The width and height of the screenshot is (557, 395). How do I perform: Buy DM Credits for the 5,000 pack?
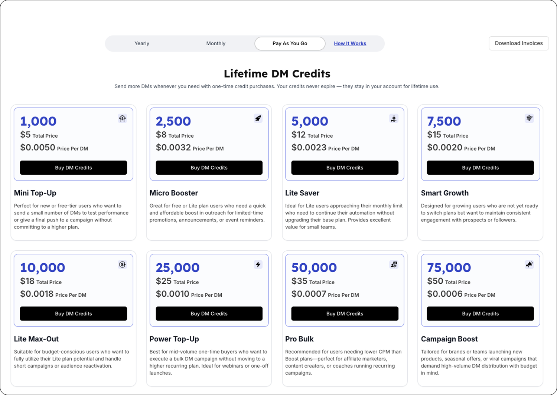[x=345, y=168]
